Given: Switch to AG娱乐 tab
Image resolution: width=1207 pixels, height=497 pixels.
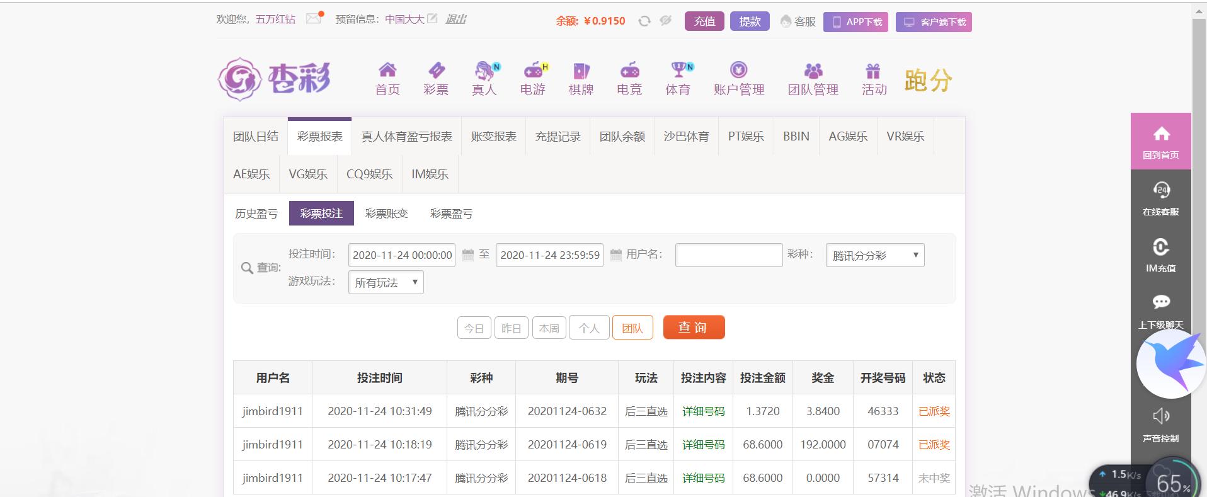Looking at the screenshot, I should click(848, 136).
